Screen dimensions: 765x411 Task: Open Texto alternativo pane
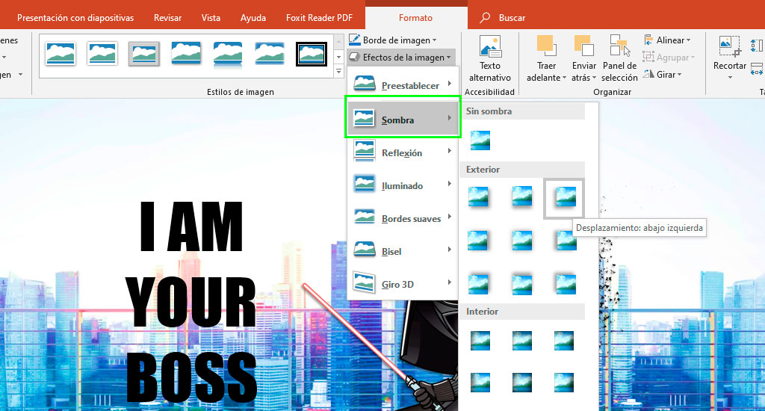[x=490, y=58]
